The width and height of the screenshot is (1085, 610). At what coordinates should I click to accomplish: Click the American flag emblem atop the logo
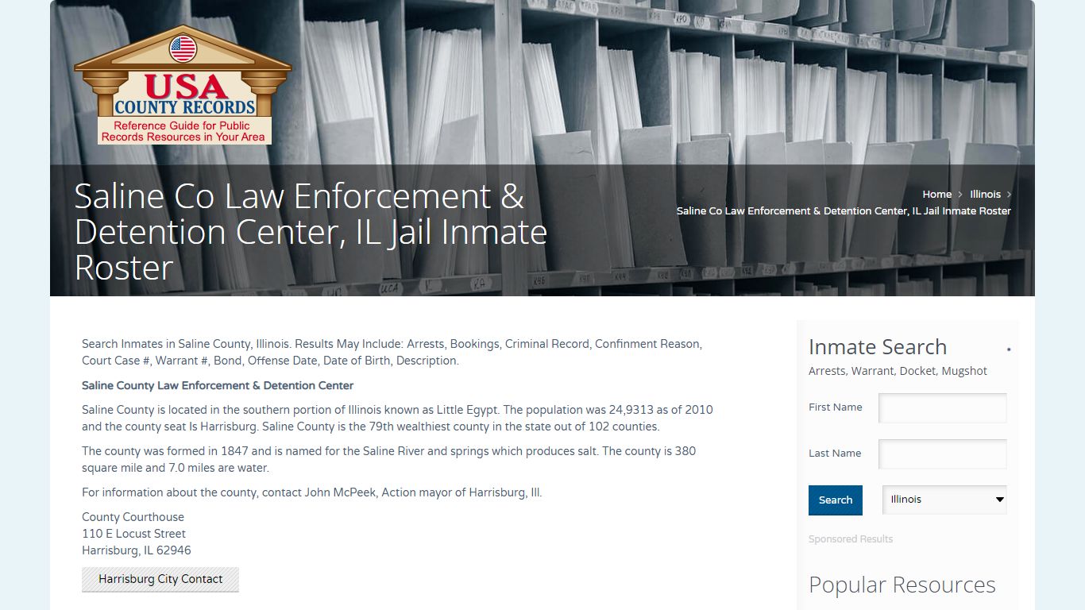pos(183,49)
